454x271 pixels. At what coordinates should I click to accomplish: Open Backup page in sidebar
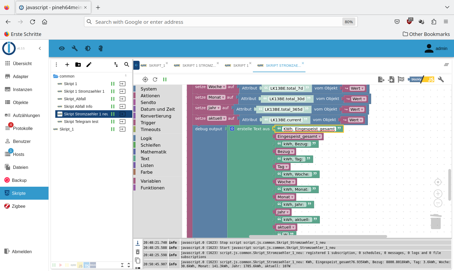point(24,180)
